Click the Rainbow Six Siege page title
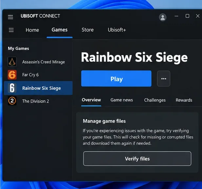 [x=134, y=57]
